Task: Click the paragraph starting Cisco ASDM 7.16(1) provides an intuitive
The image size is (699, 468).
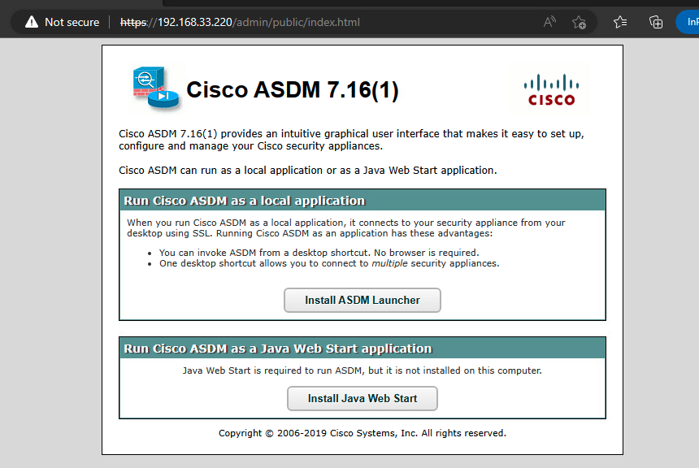Action: [x=351, y=140]
